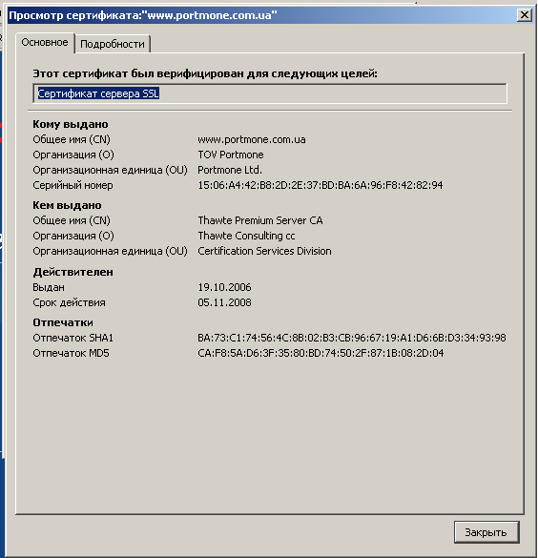Click the MD5 fingerprint value
Viewport: 538px width, 558px height.
click(321, 353)
